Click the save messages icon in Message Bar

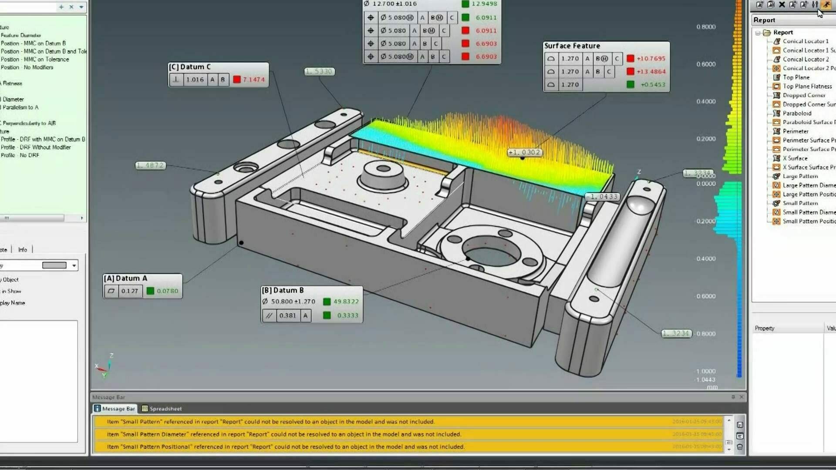tap(740, 425)
